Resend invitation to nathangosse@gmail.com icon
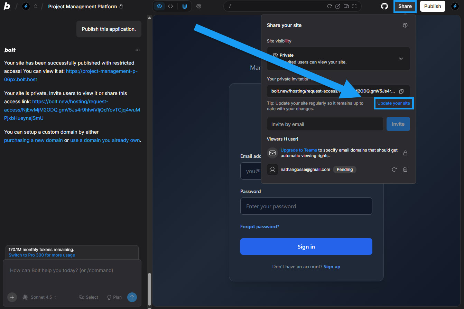Screen dimensions: 464x309 coord(394,170)
